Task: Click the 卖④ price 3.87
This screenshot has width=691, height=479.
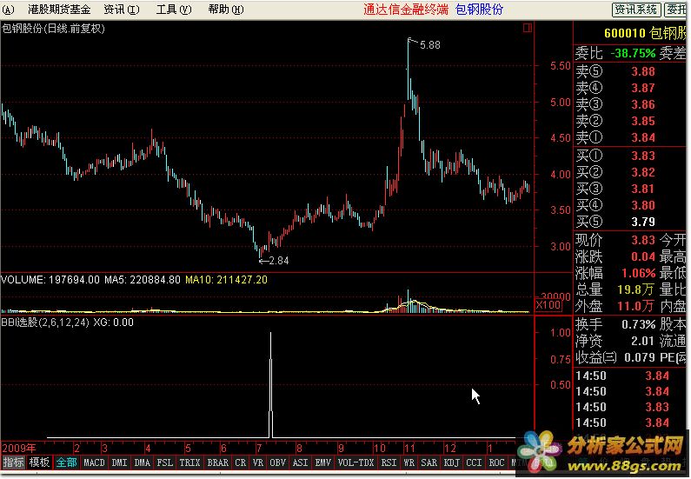Action: 643,88
